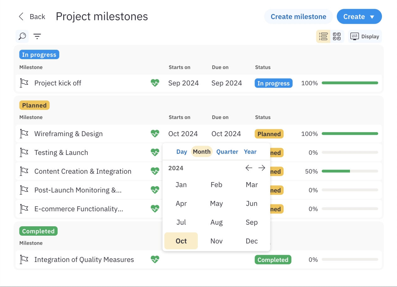This screenshot has height=287, width=397.
Task: Go to previous year in date picker
Action: pyautogui.click(x=249, y=168)
